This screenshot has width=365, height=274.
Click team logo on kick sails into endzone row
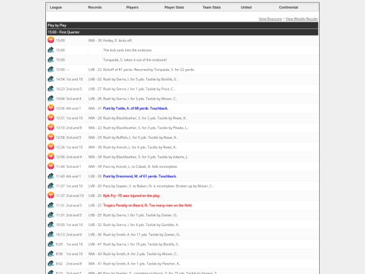tap(51, 50)
